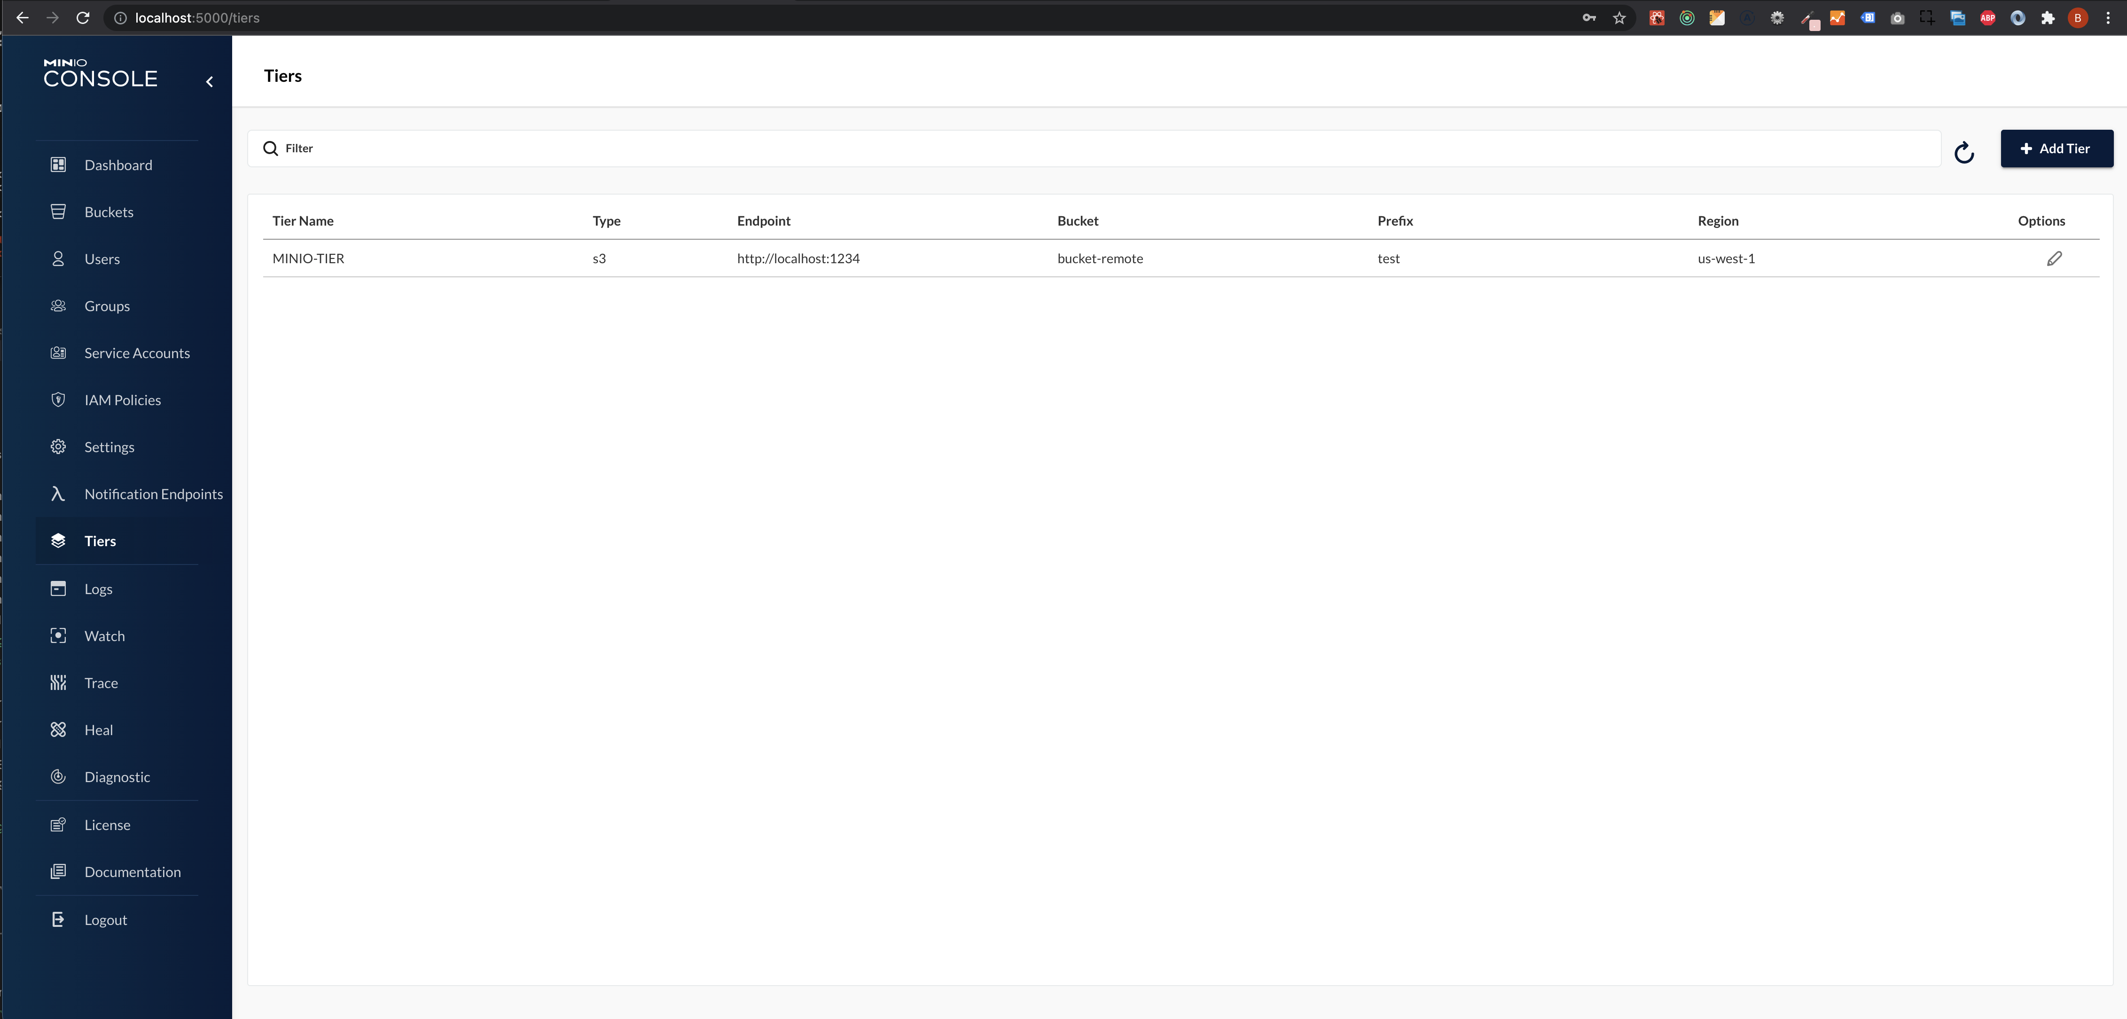This screenshot has width=2127, height=1019.
Task: Open the Dashboard menu item
Action: pyautogui.click(x=118, y=165)
